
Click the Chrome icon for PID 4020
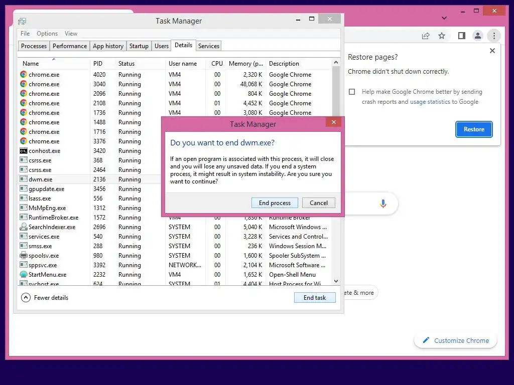pyautogui.click(x=23, y=74)
